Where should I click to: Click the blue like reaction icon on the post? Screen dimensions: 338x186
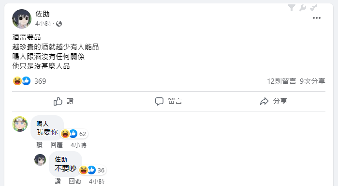coord(26,81)
